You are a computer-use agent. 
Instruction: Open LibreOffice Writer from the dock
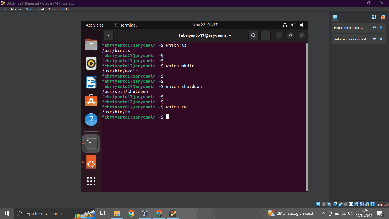[x=91, y=82]
